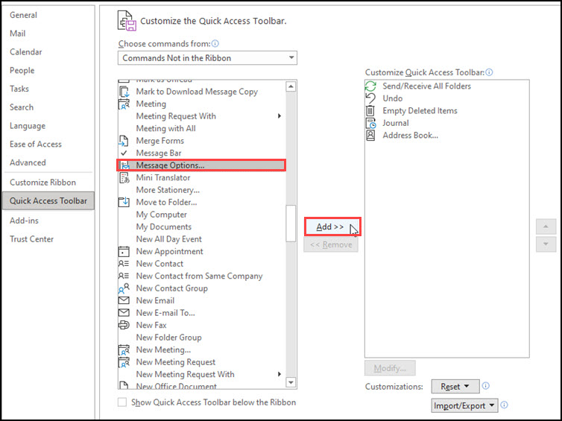The height and width of the screenshot is (421, 562).
Task: Open the Advanced settings category
Action: (28, 162)
